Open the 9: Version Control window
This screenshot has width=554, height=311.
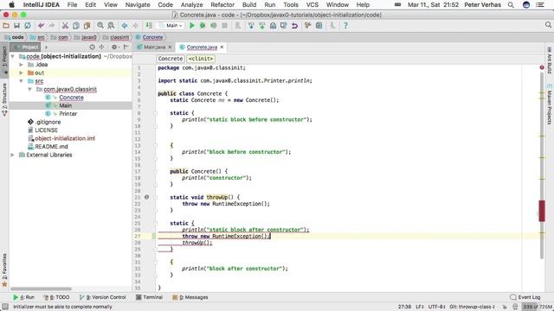click(103, 297)
